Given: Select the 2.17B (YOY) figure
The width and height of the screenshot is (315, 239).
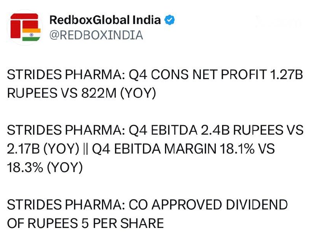Looking at the screenshot, I should [43, 149].
